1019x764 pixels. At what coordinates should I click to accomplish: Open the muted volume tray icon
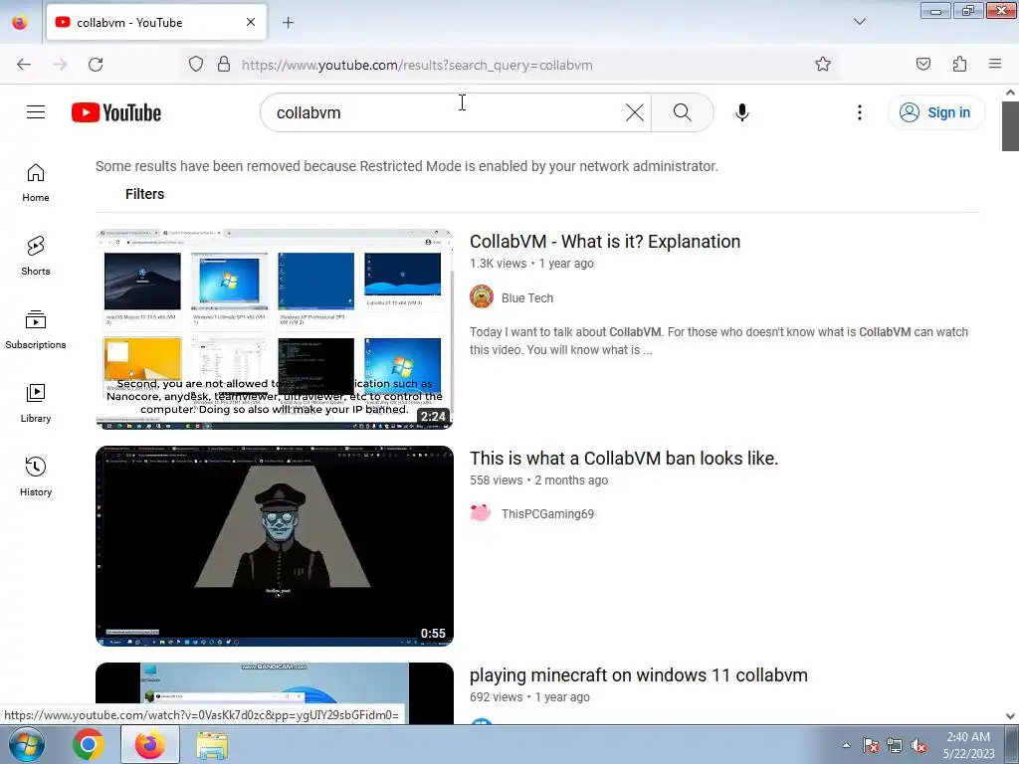(918, 746)
